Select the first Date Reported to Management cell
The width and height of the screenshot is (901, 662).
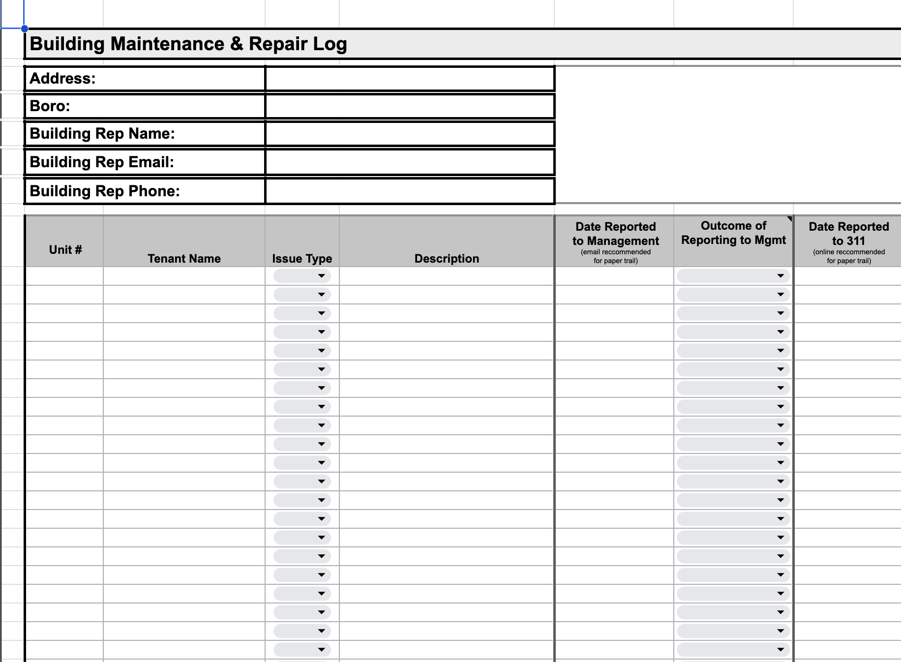coord(613,276)
